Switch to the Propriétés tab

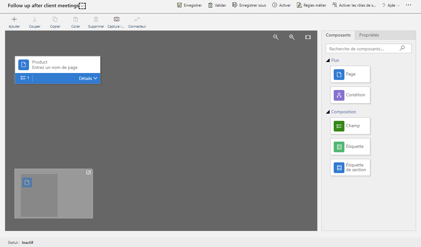369,35
